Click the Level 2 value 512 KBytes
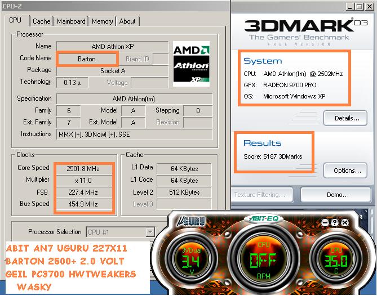The width and height of the screenshot is (377, 296). click(x=184, y=192)
